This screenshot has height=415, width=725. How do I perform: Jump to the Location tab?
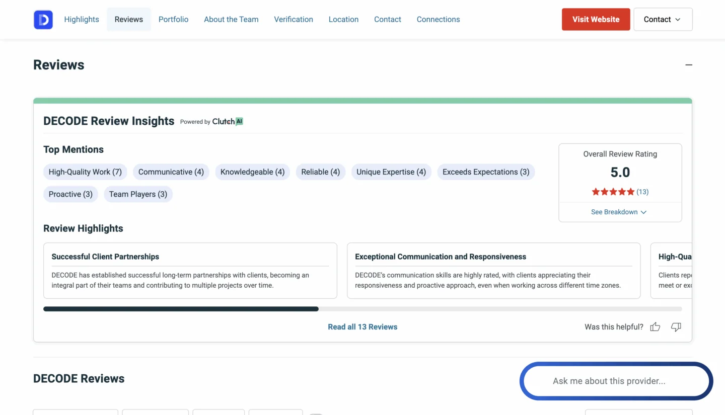(343, 19)
